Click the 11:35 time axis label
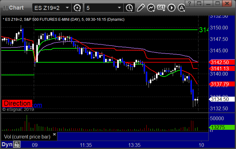This screenshot has width=236, height=149. [86, 145]
